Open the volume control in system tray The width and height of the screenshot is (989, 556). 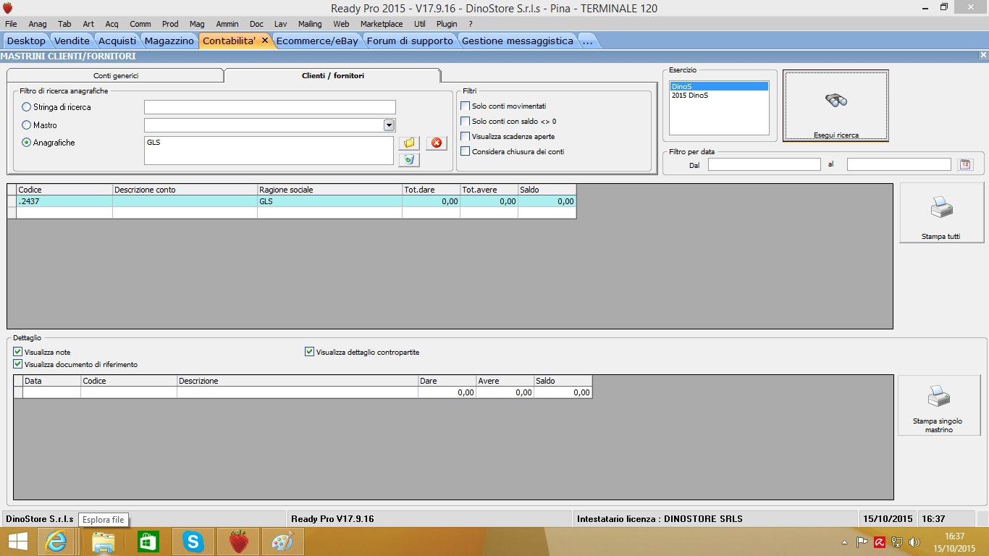914,542
